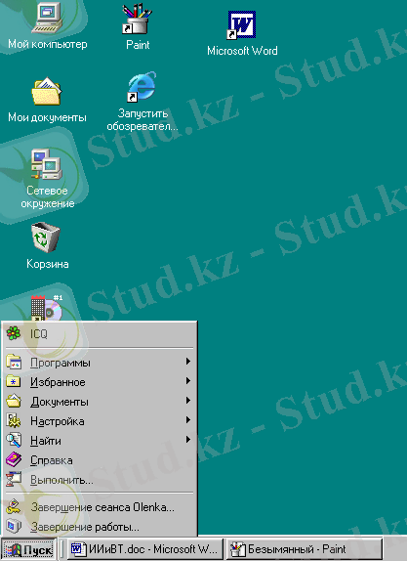Click Завершение работы... shutdown entry
Image resolution: width=407 pixels, height=561 pixels.
click(x=100, y=527)
